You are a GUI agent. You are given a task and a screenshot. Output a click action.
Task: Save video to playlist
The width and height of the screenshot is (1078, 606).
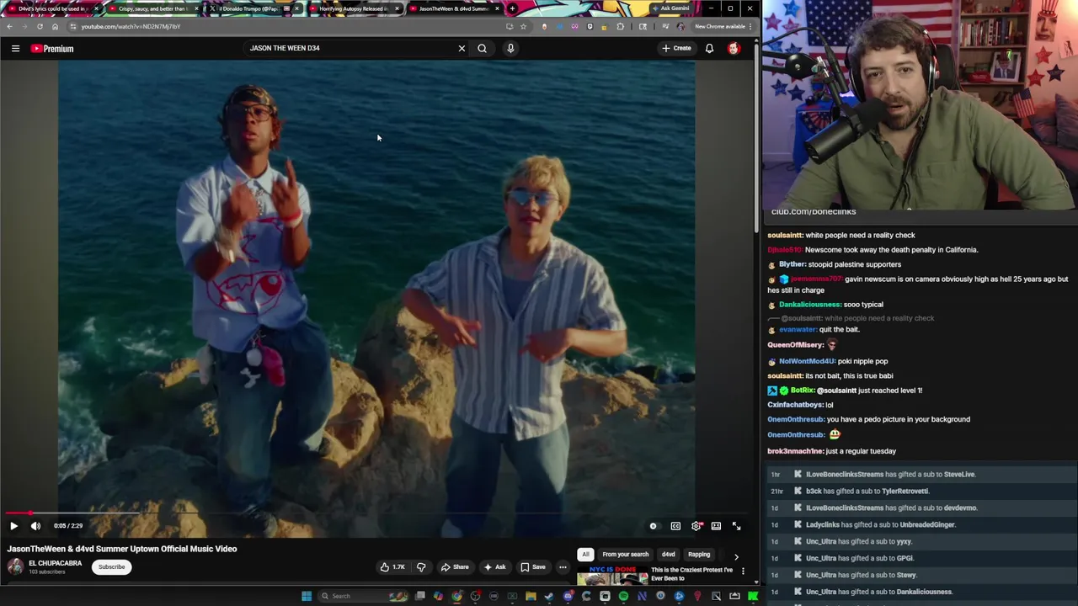pyautogui.click(x=533, y=566)
